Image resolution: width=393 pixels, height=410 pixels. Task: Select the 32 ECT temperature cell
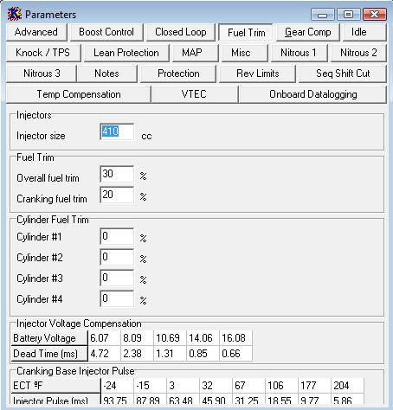click(x=216, y=386)
